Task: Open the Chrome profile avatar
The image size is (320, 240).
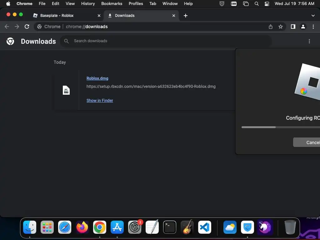Action: click(303, 27)
